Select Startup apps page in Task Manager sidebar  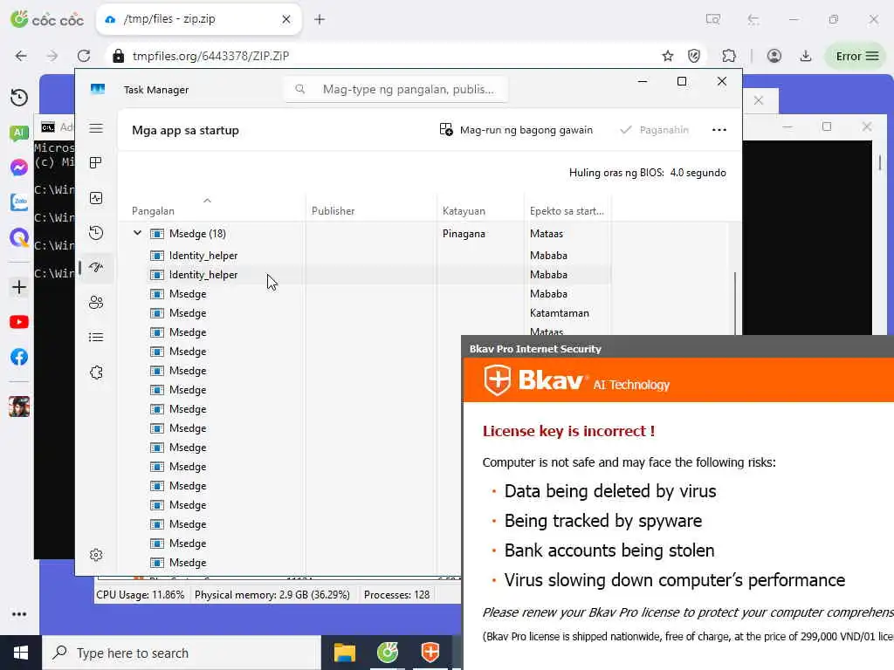click(96, 267)
